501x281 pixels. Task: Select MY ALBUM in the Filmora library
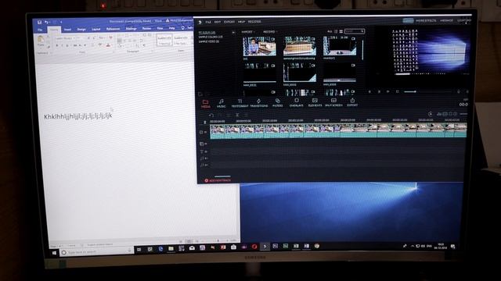pyautogui.click(x=207, y=33)
